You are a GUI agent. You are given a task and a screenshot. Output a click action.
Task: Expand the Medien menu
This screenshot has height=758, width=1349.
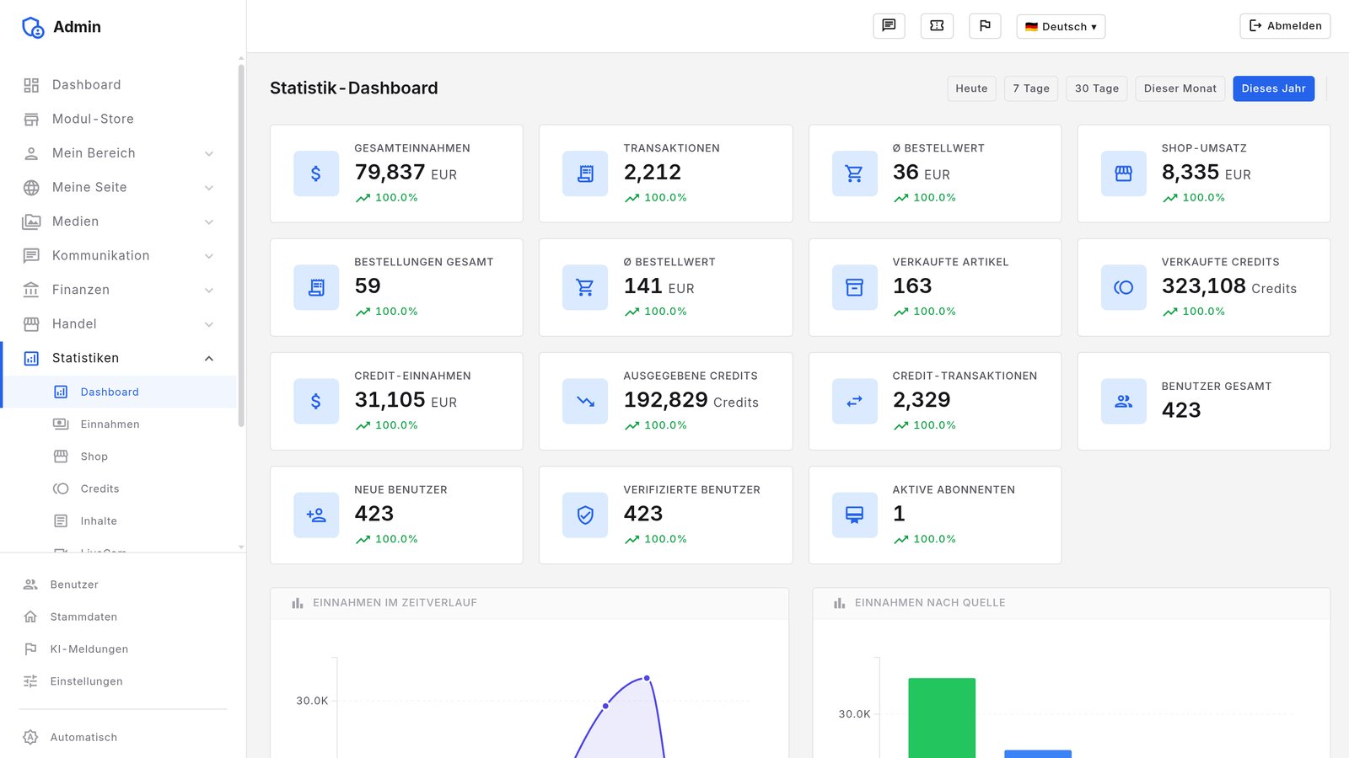coord(119,222)
